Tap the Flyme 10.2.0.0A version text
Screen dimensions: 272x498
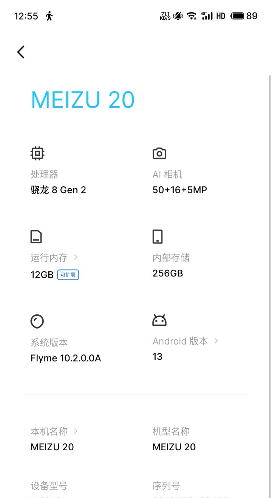click(x=66, y=358)
